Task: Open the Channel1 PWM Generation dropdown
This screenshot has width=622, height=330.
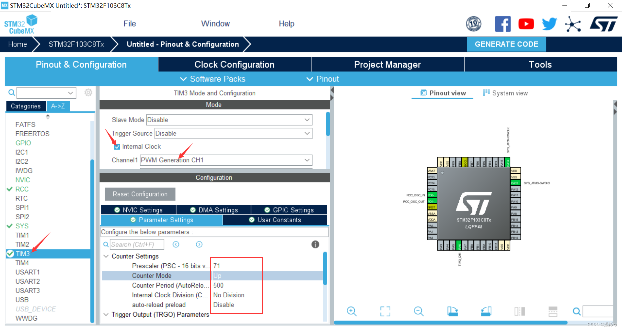Action: [x=226, y=160]
